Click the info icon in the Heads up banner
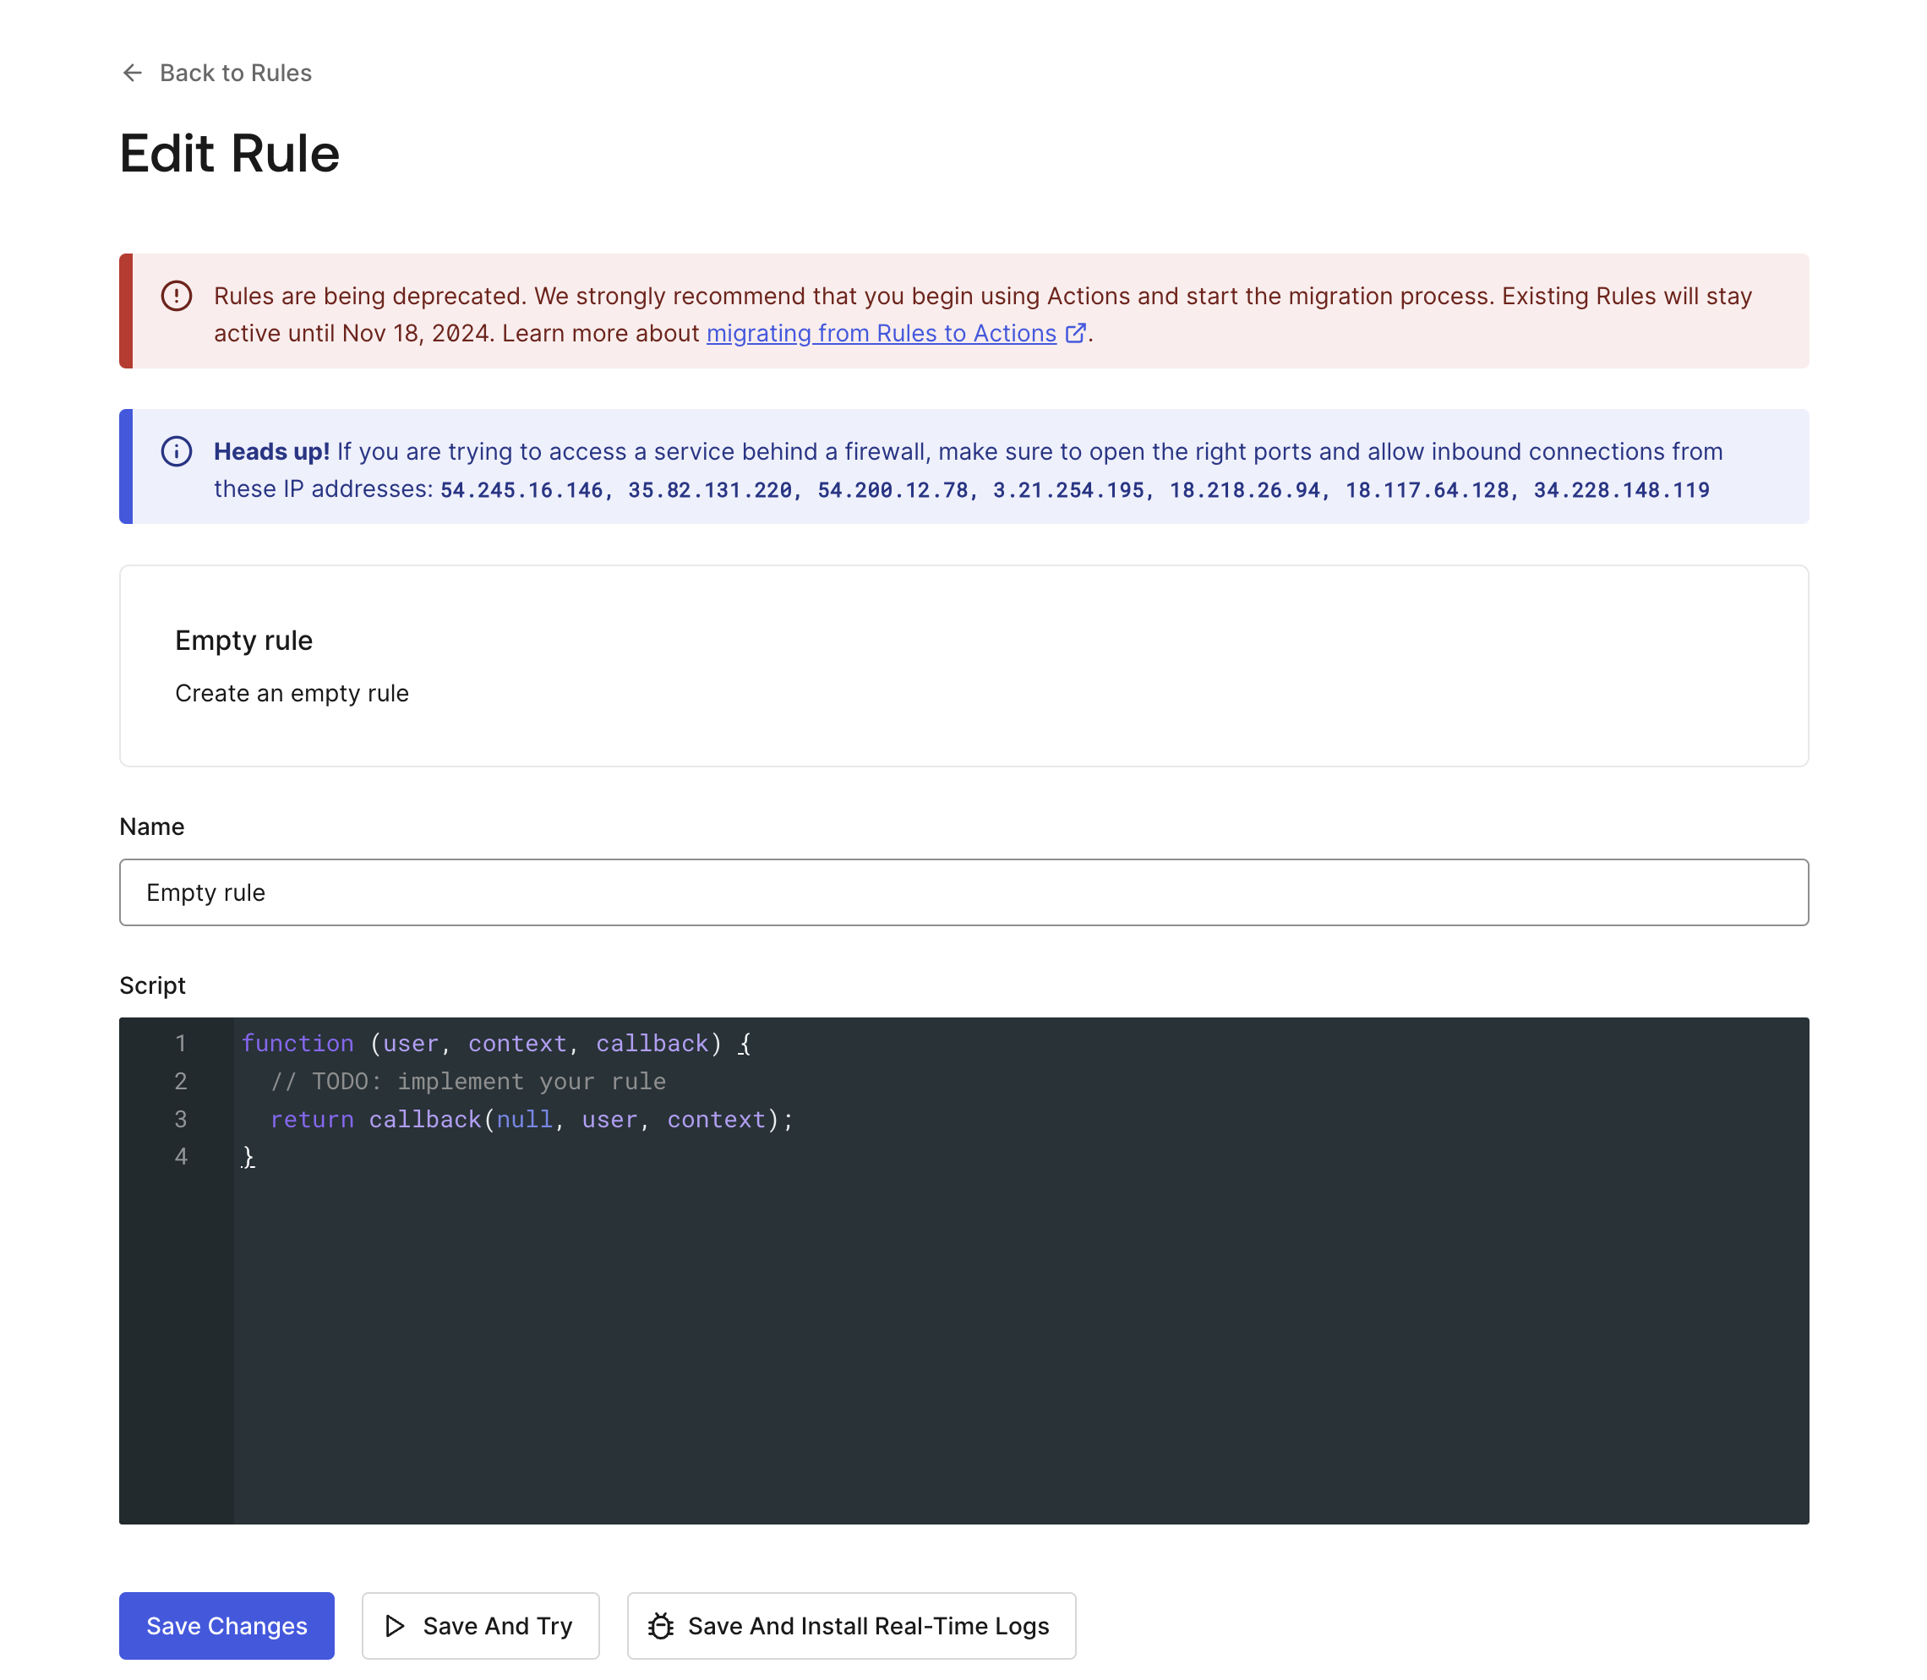Screen dimensions: 1927x1680 coord(177,451)
